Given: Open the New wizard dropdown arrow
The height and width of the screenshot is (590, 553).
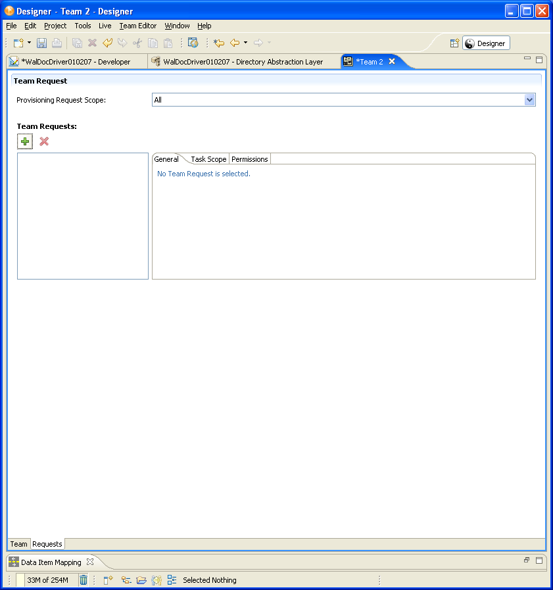Looking at the screenshot, I should (x=29, y=43).
